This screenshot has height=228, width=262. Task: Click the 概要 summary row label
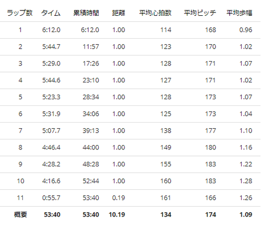[x=20, y=214]
